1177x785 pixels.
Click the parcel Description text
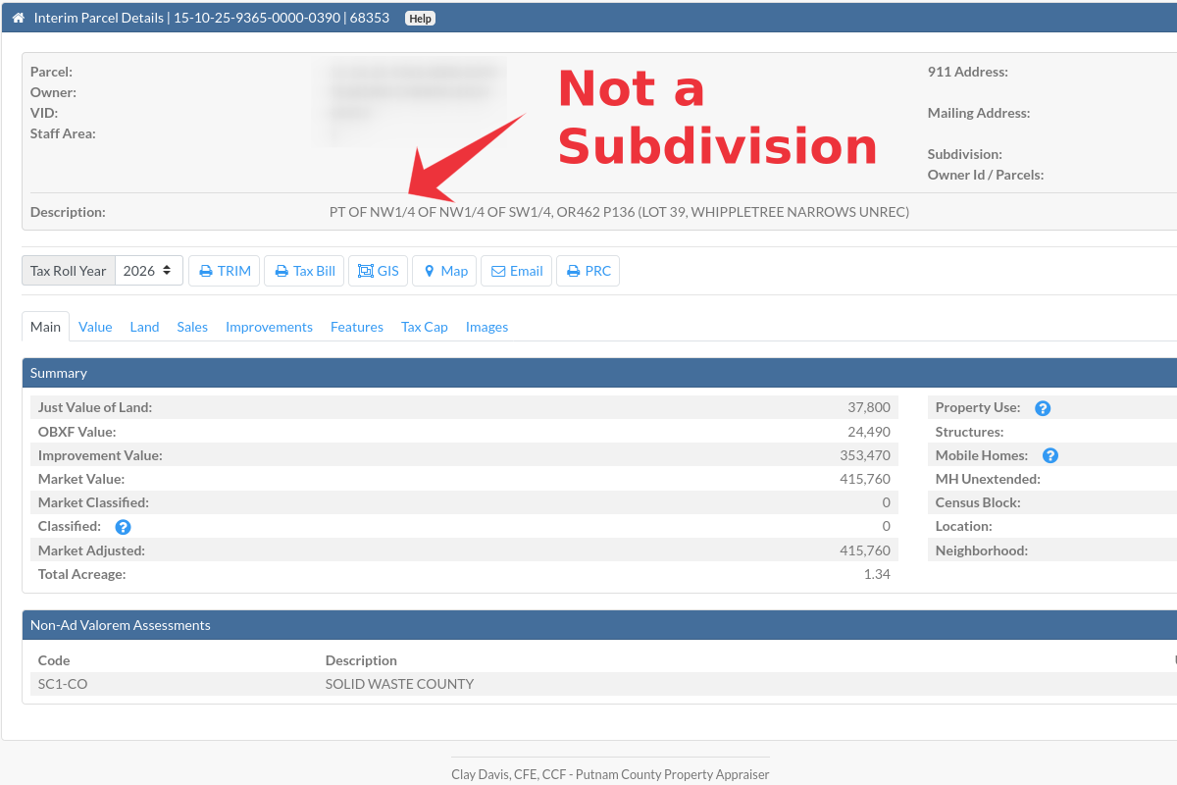pos(620,211)
